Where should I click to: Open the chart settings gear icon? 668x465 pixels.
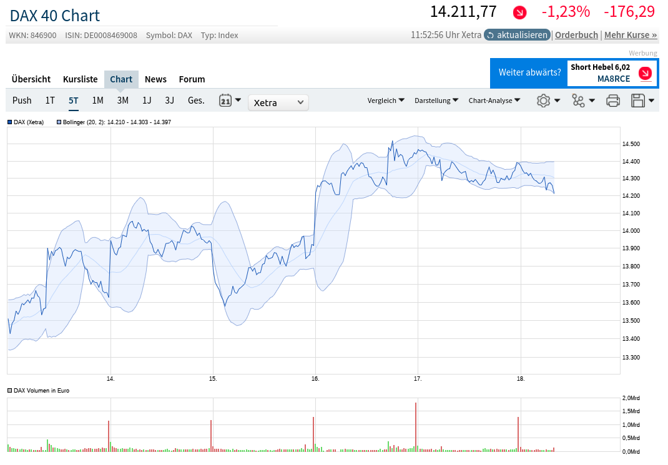pyautogui.click(x=544, y=100)
